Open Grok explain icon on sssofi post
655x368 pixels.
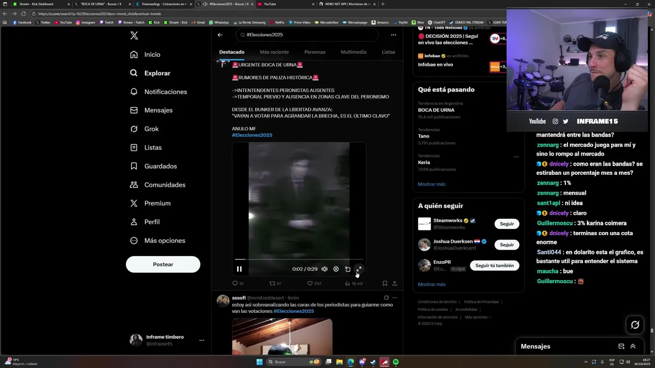386,297
